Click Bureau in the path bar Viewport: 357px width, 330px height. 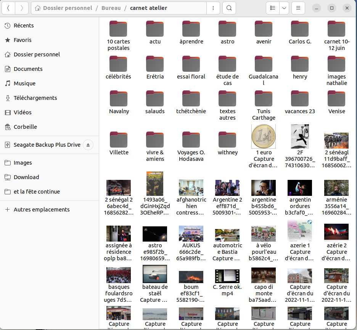111,8
